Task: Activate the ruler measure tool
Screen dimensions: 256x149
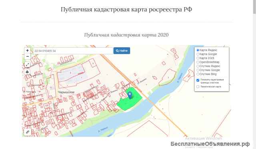Action: 28,132
